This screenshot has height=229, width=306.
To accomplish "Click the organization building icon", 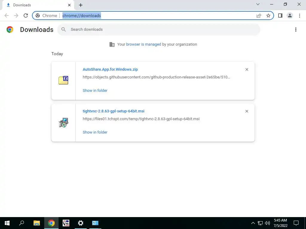I will pos(112,44).
